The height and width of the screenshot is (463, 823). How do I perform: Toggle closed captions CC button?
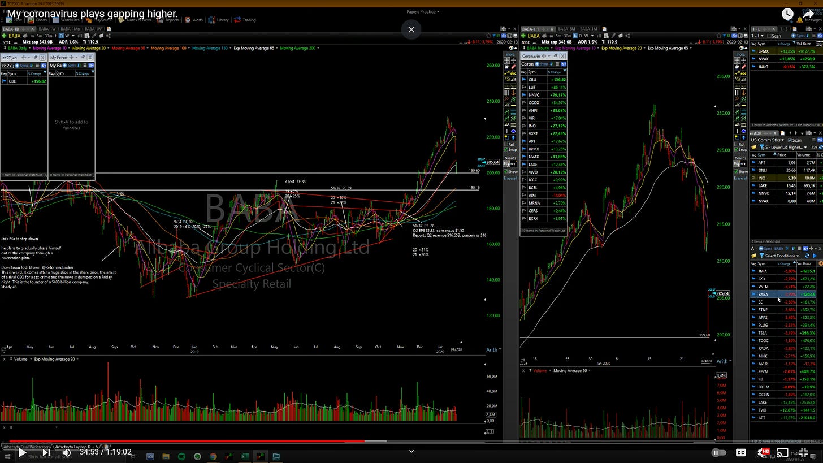[740, 452]
